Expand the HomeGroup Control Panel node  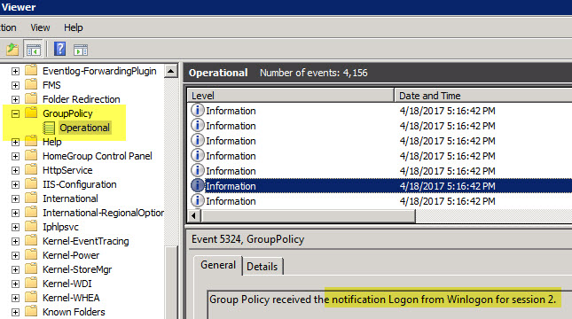point(15,157)
